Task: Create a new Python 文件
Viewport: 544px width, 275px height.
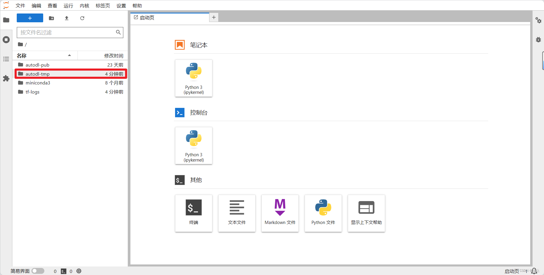Action: pos(323,213)
